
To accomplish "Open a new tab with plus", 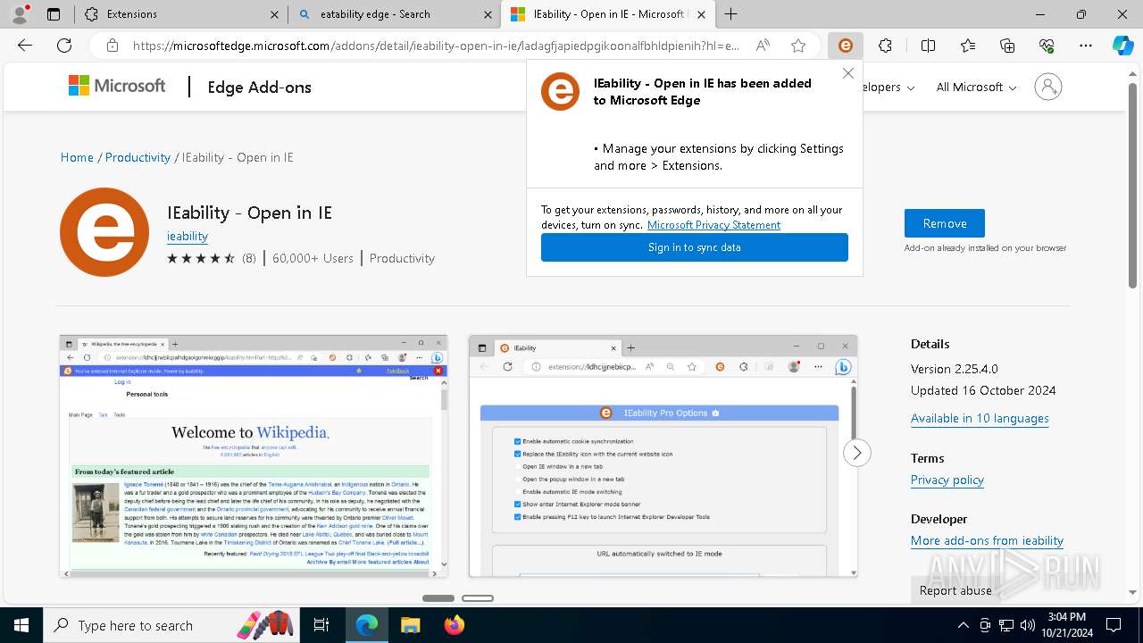I will [x=731, y=14].
